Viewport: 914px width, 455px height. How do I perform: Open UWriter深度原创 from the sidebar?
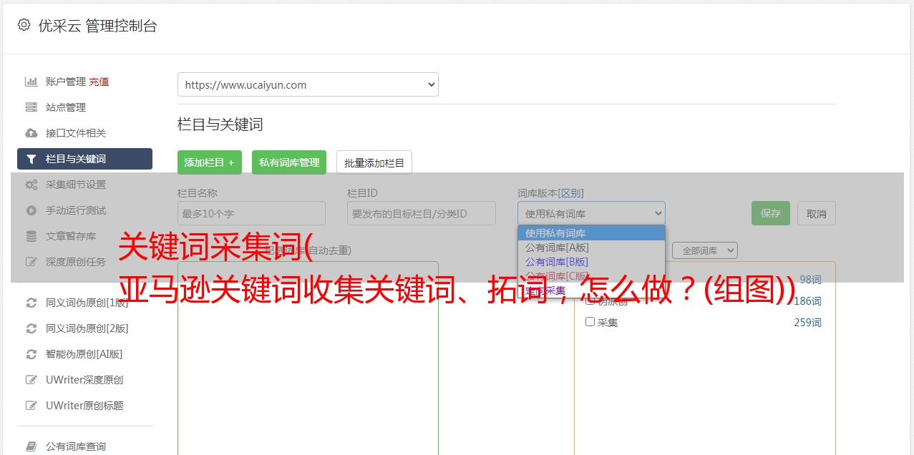tap(84, 380)
